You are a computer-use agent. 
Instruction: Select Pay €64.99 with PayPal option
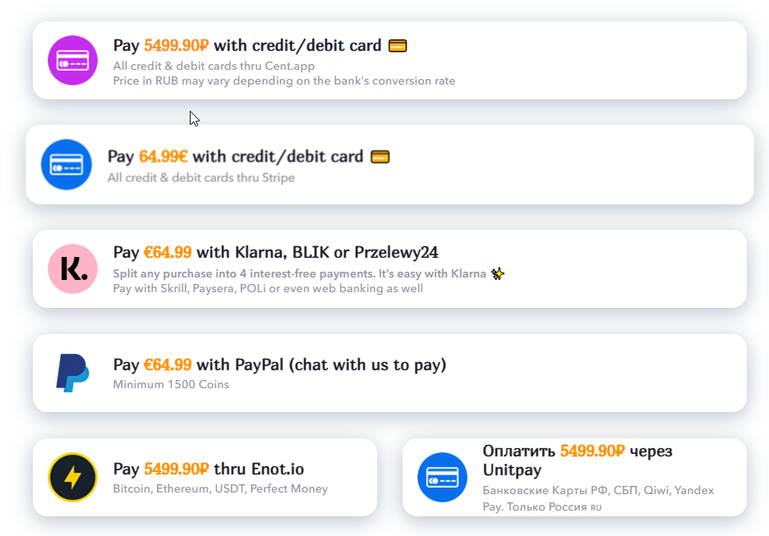(x=279, y=364)
